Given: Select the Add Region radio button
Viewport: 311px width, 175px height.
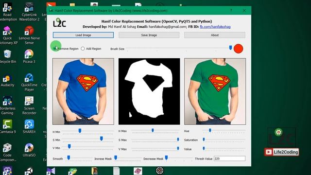Looking at the screenshot, I should click(x=83, y=49).
